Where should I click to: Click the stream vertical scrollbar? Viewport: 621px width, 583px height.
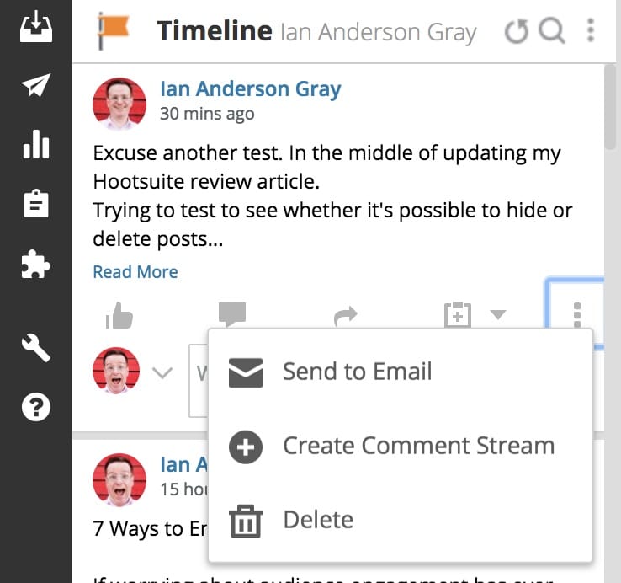pyautogui.click(x=610, y=107)
